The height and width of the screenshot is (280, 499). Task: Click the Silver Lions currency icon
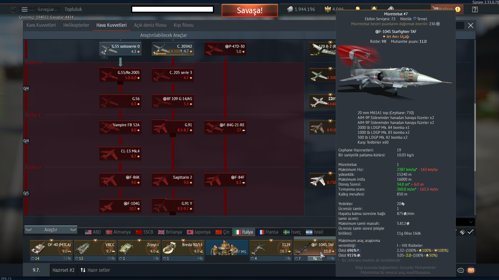289,9
